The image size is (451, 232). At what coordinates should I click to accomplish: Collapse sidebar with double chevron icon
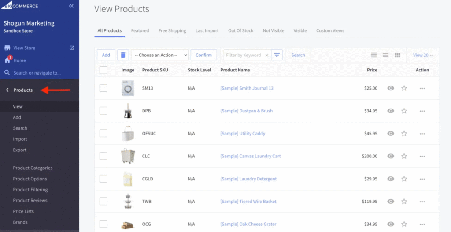71,6
